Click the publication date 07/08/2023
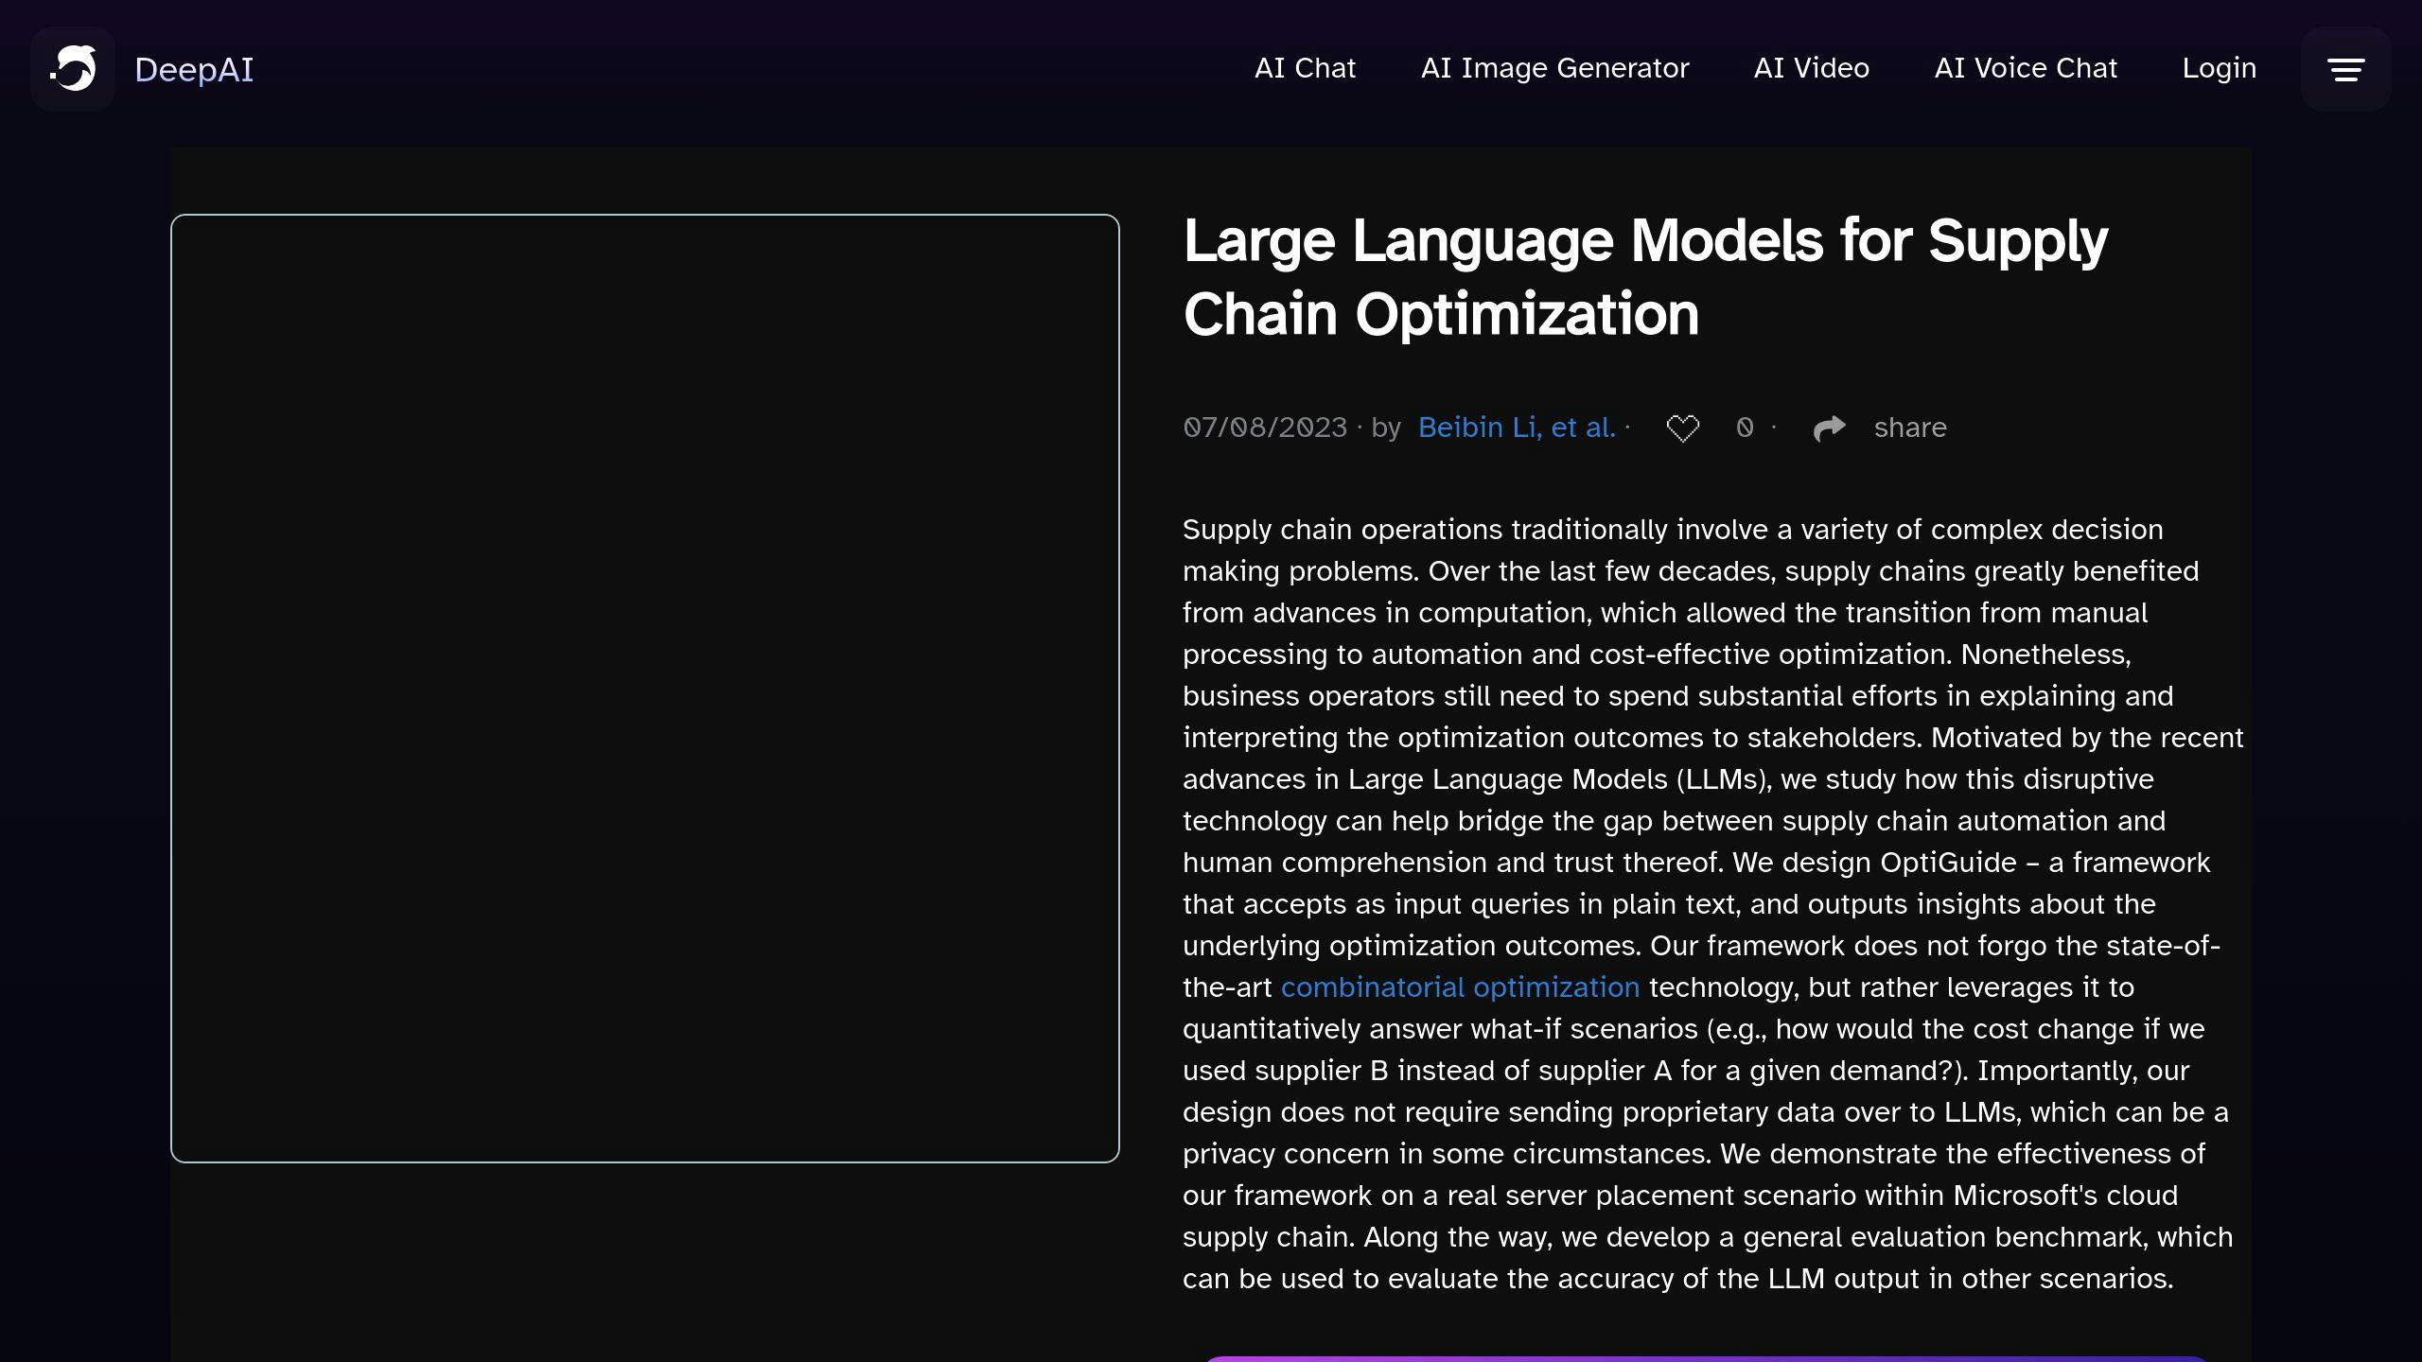This screenshot has height=1362, width=2422. [1264, 428]
